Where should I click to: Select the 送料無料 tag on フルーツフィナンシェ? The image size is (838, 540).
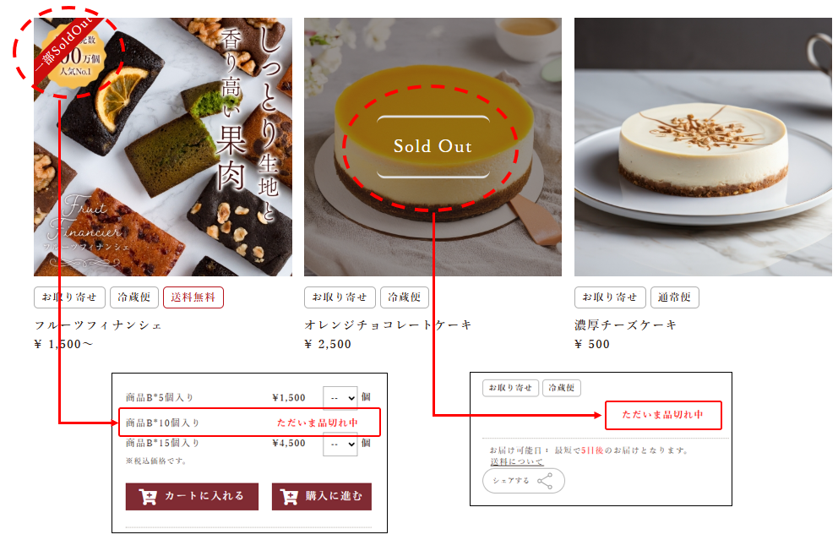click(193, 297)
